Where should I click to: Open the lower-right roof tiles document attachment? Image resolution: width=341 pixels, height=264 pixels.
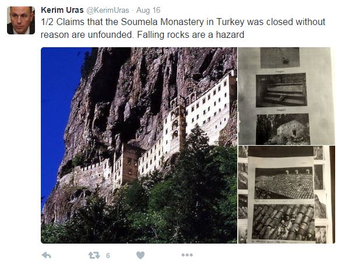pos(286,195)
